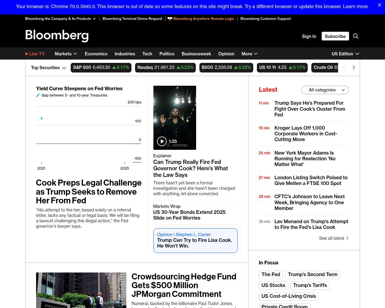The width and height of the screenshot is (385, 308).
Task: Open CFTC's Johnson to Leave story
Action: coord(310,202)
